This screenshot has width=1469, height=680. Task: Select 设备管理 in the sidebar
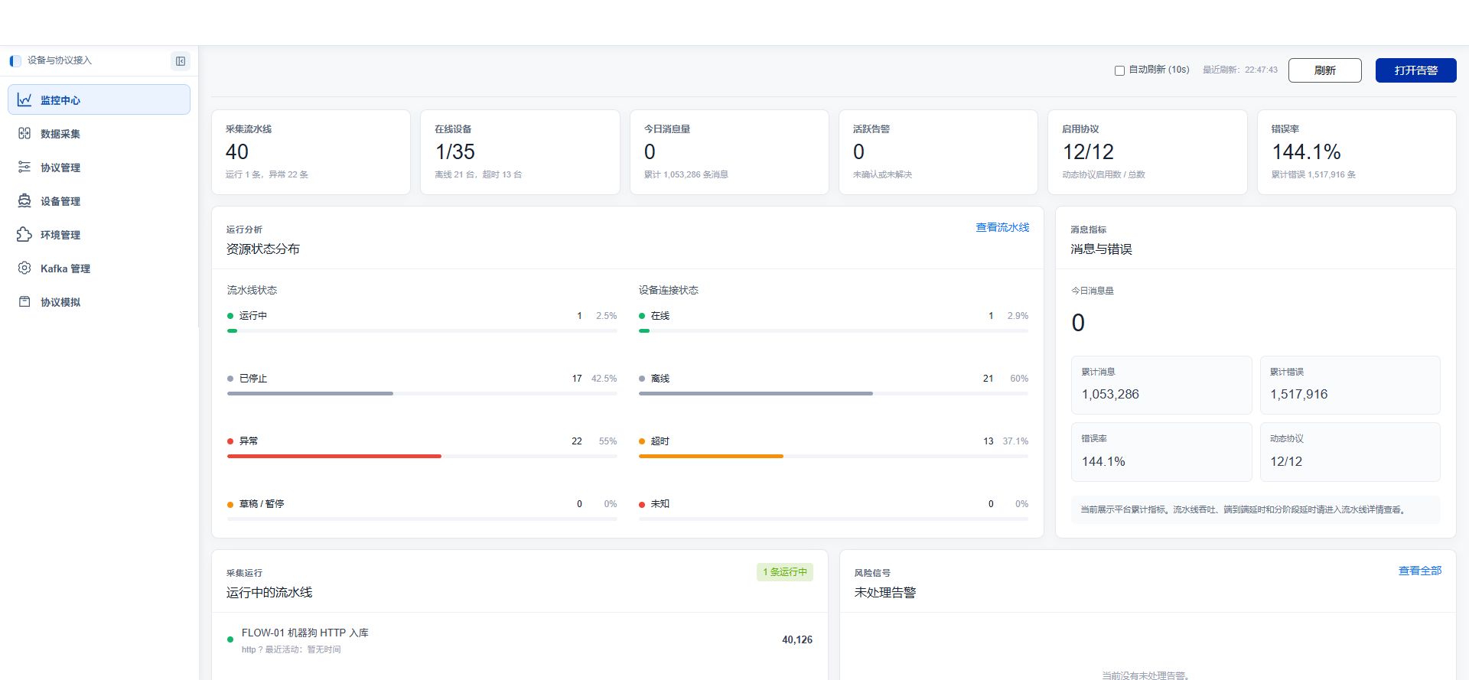click(x=99, y=200)
